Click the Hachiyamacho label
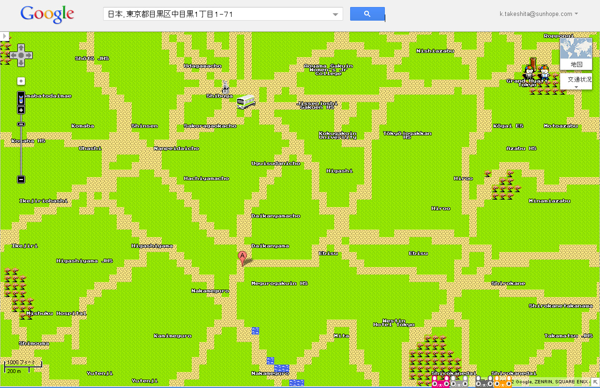The height and width of the screenshot is (388, 600). 206,179
